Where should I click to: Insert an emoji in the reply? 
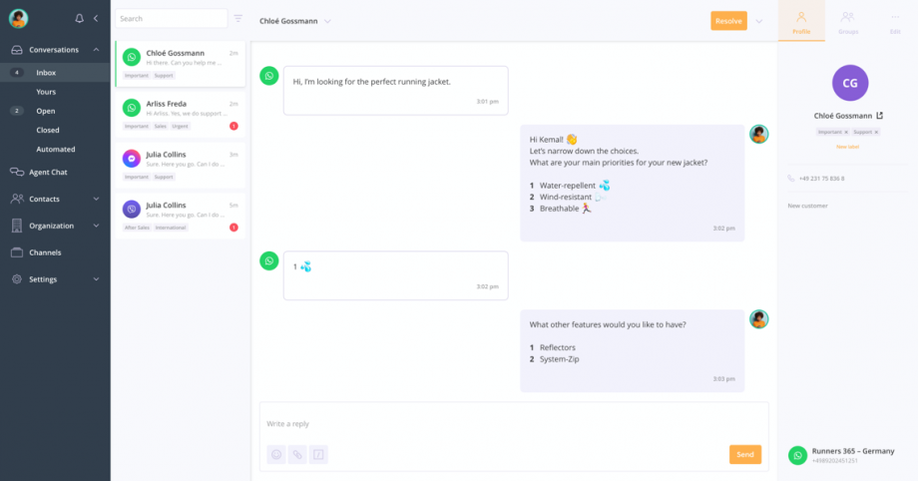[276, 455]
